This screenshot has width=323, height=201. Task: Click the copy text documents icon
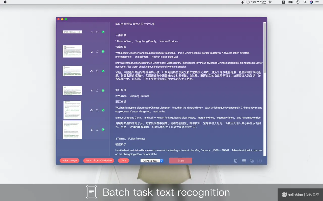point(236,161)
